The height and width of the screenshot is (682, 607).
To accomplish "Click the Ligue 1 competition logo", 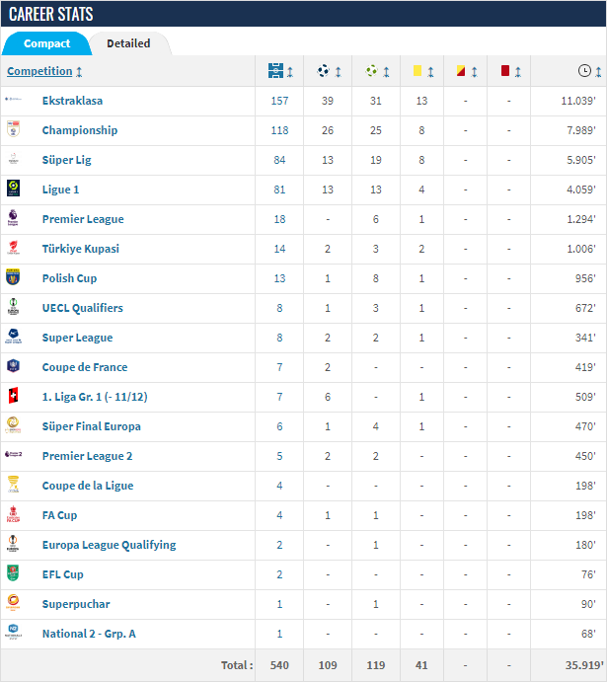I will [x=13, y=189].
